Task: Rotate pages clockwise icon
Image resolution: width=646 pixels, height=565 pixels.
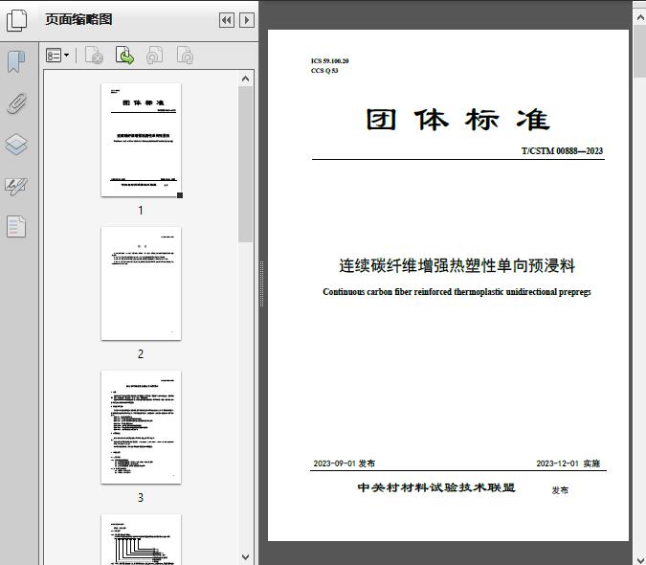Action: (185, 56)
